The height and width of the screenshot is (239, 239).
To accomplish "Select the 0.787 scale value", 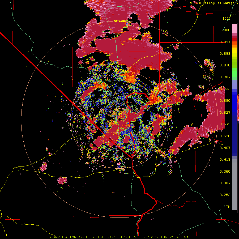I will [225, 77].
